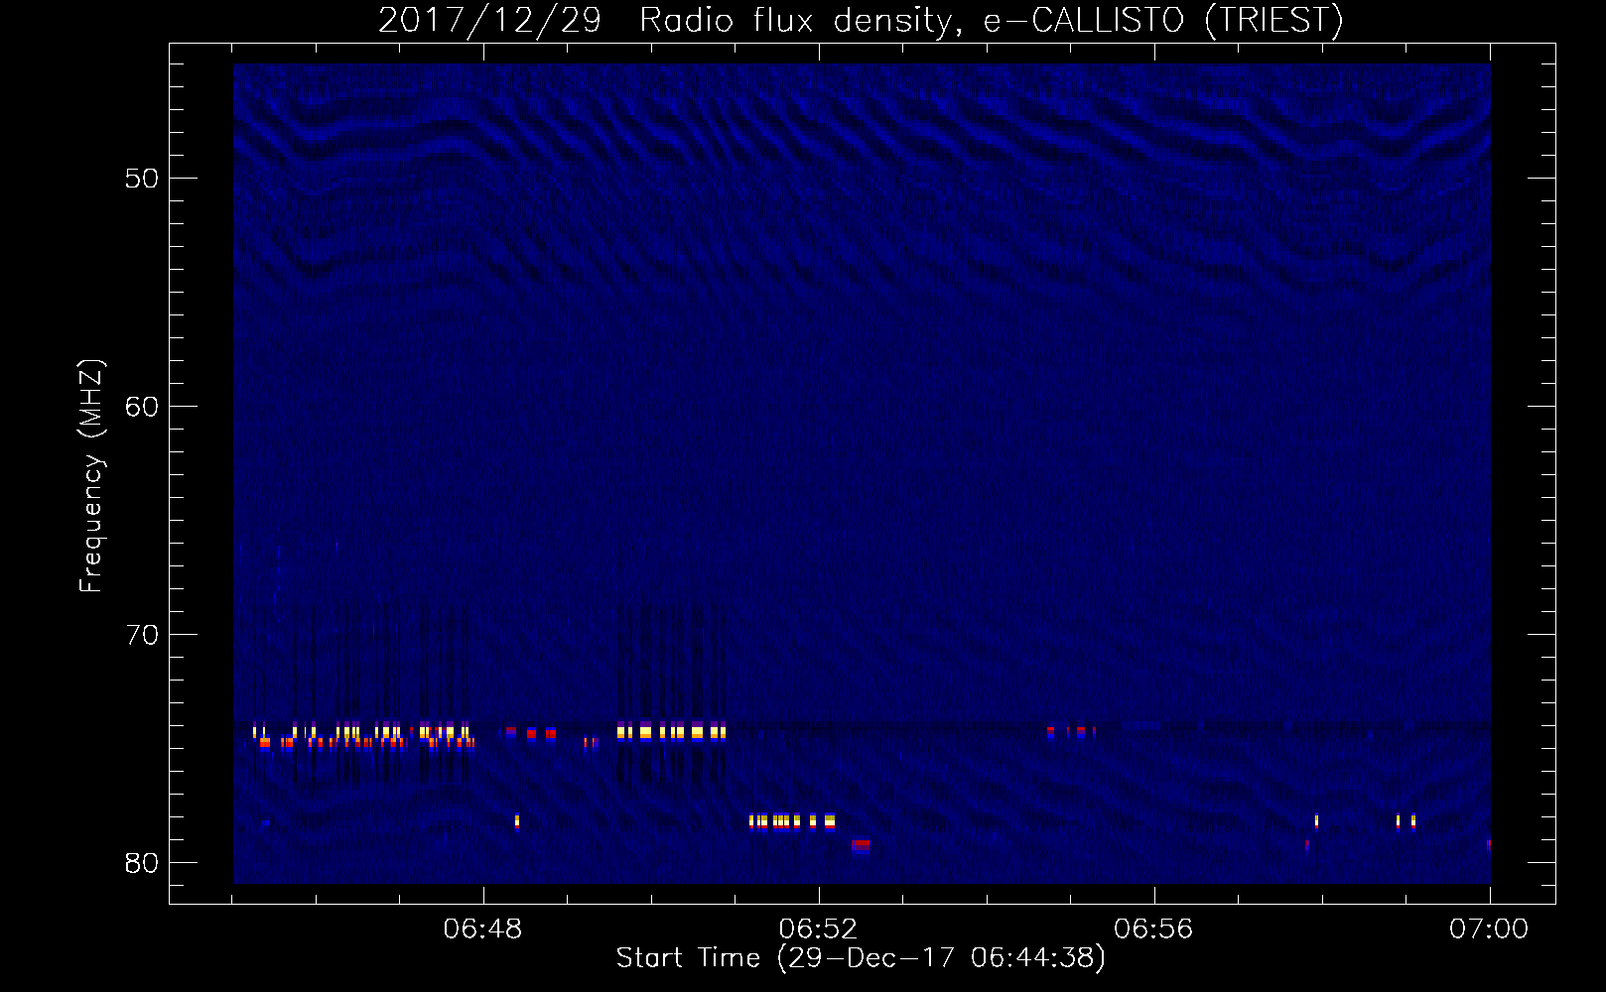Click the '50' frequency tick label

[x=142, y=179]
